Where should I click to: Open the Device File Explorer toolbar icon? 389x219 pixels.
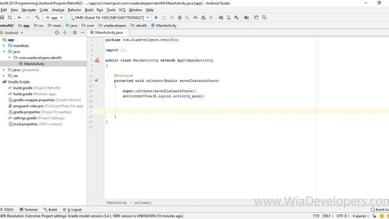pos(256,18)
